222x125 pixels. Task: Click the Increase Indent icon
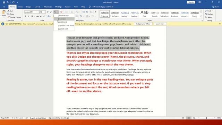pos(87,12)
